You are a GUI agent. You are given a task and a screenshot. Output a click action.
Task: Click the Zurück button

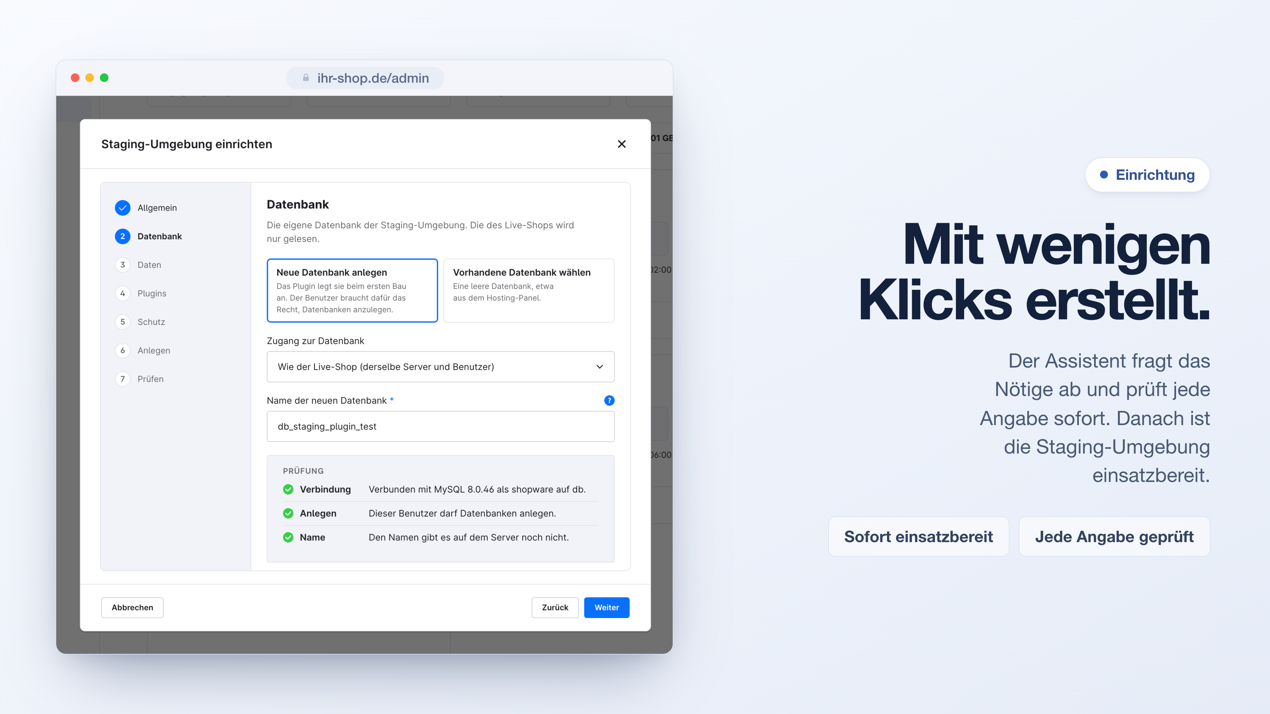[555, 608]
